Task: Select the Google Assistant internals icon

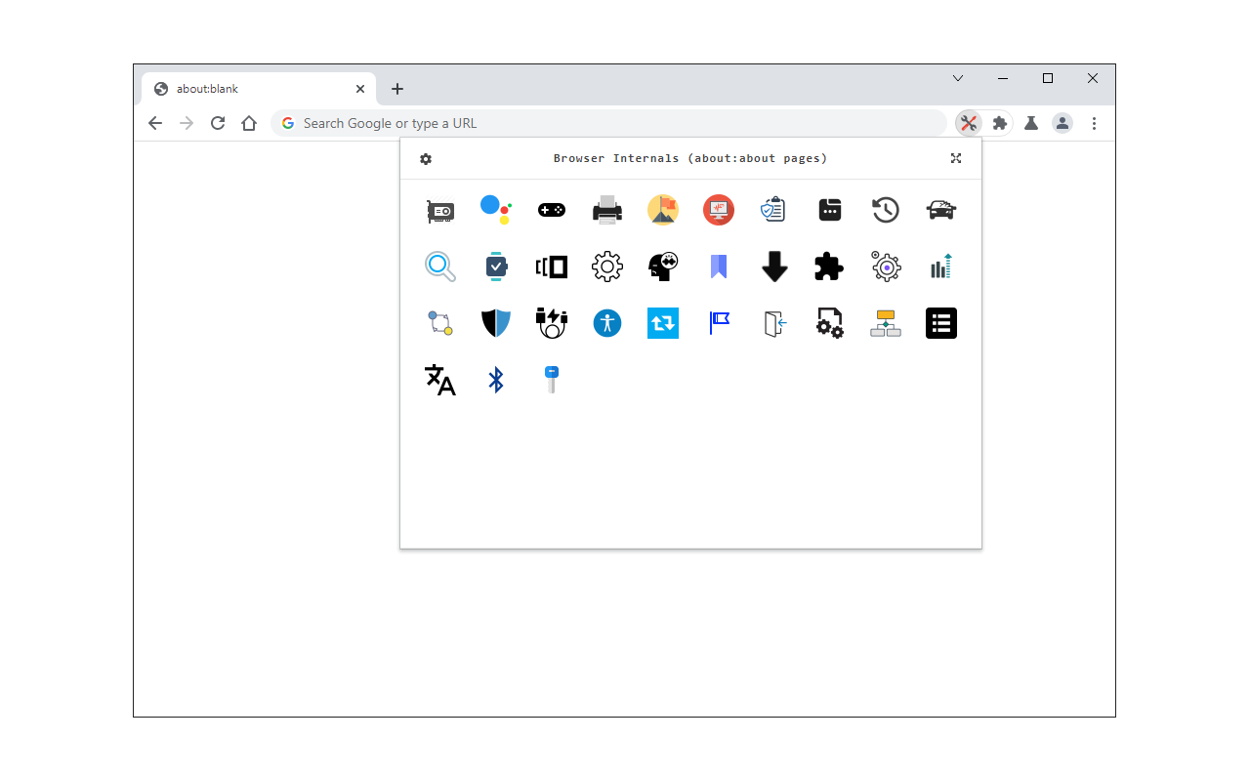Action: click(x=496, y=209)
